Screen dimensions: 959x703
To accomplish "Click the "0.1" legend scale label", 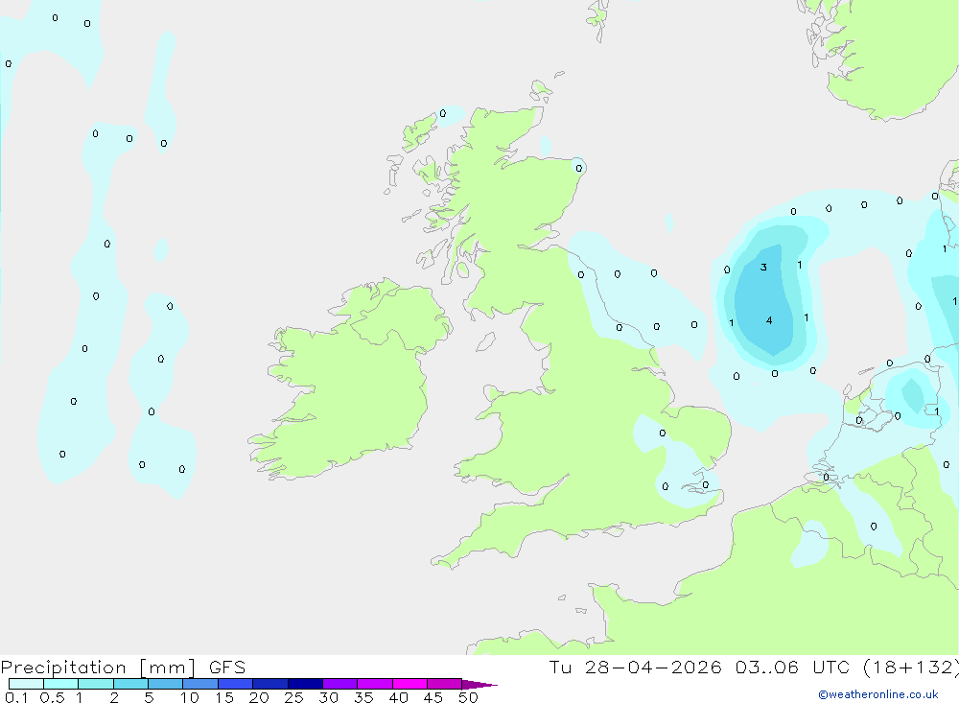I will tap(16, 697).
